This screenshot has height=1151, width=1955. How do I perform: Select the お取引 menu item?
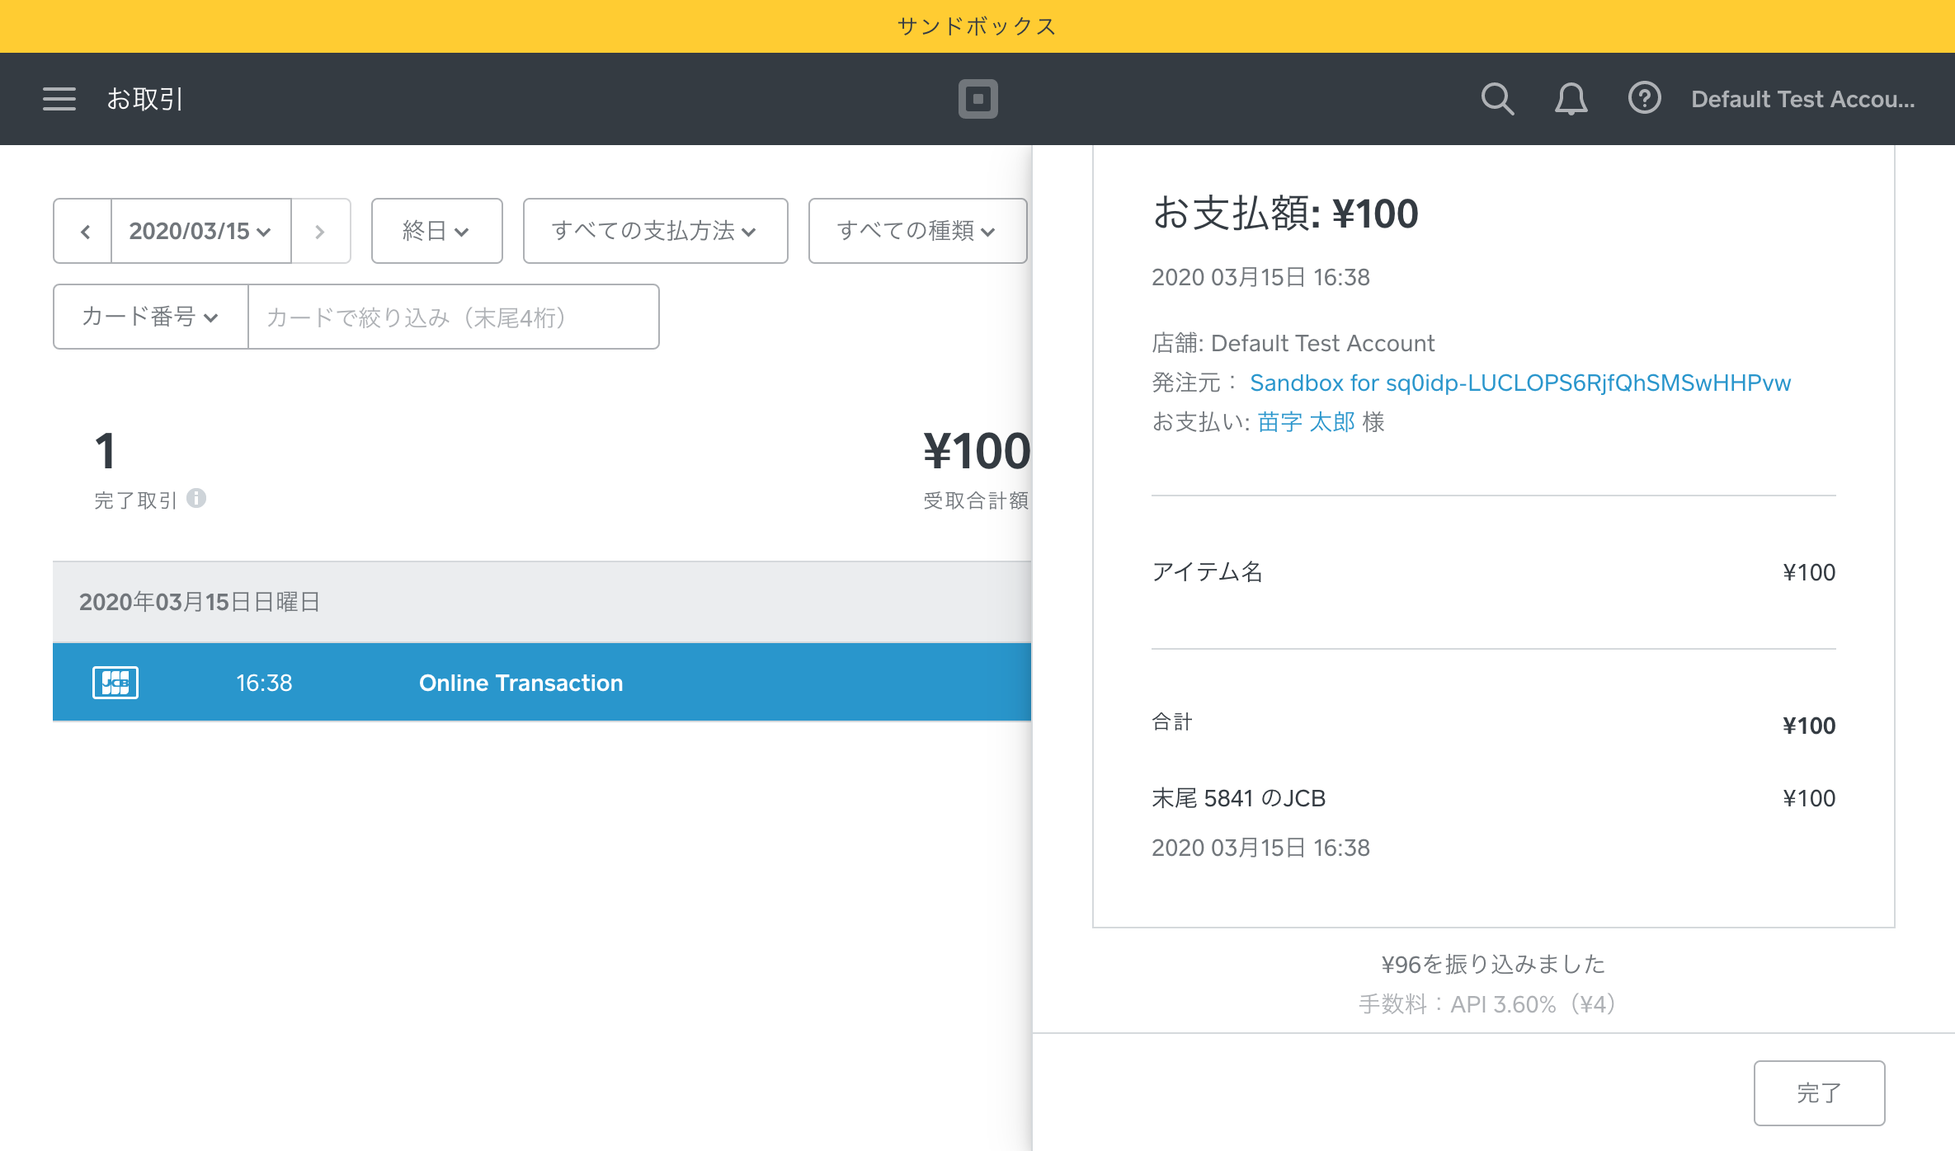click(x=145, y=99)
